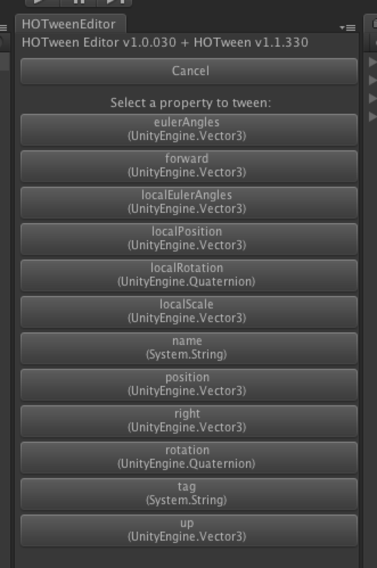Select localEulerAngles property to tween
Viewport: 377px width, 568px height.
click(x=189, y=202)
